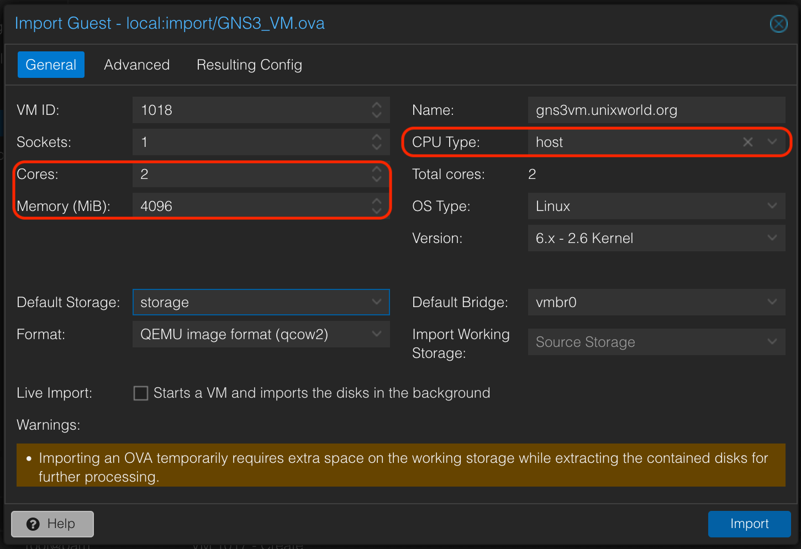
Task: Expand the Version 6.x - 2.6 Kernel dropdown
Action: point(772,238)
